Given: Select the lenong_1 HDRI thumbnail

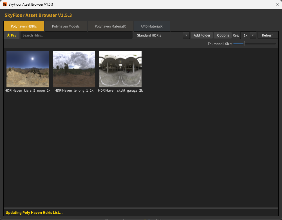Looking at the screenshot, I should (x=74, y=69).
